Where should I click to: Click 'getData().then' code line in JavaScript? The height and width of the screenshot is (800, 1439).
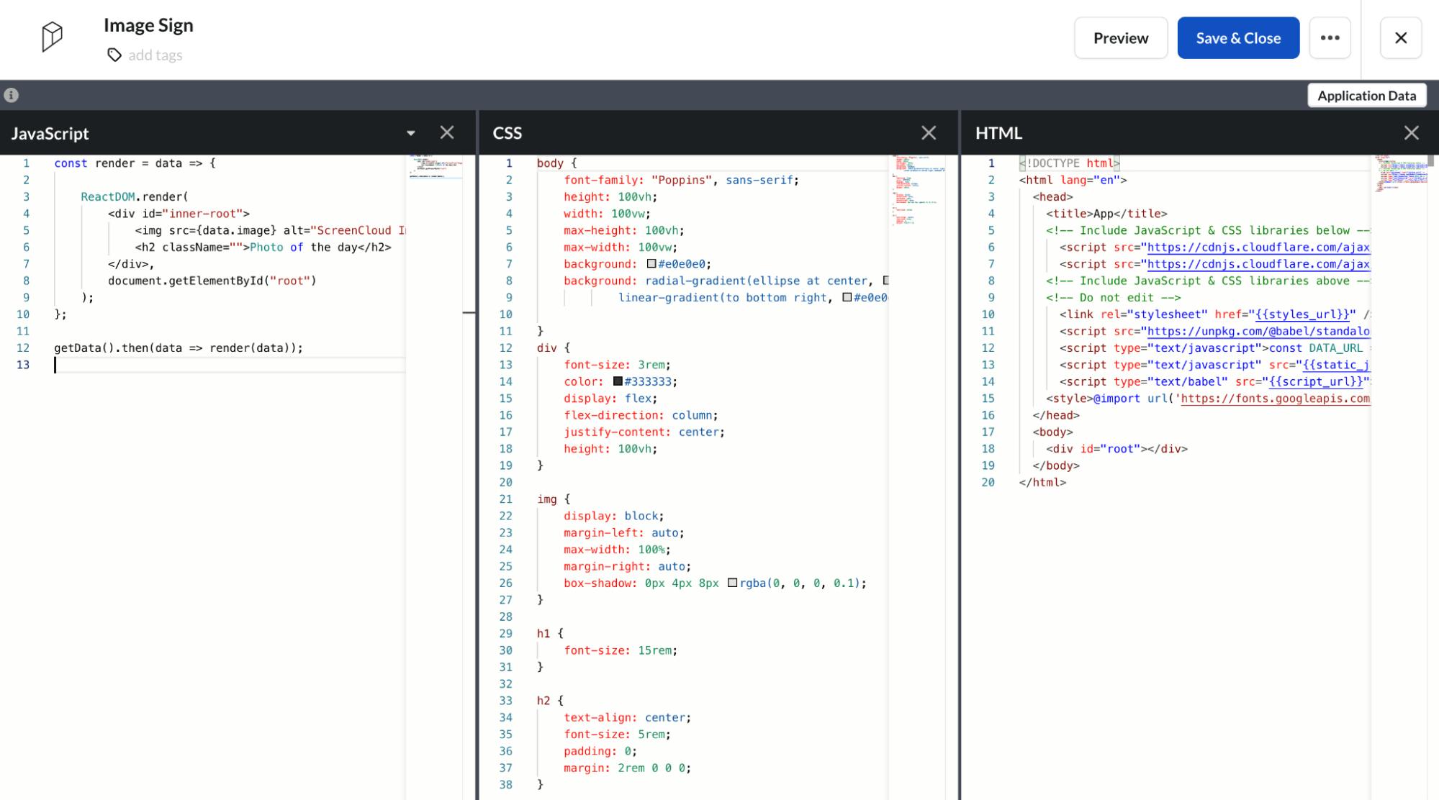coord(179,348)
